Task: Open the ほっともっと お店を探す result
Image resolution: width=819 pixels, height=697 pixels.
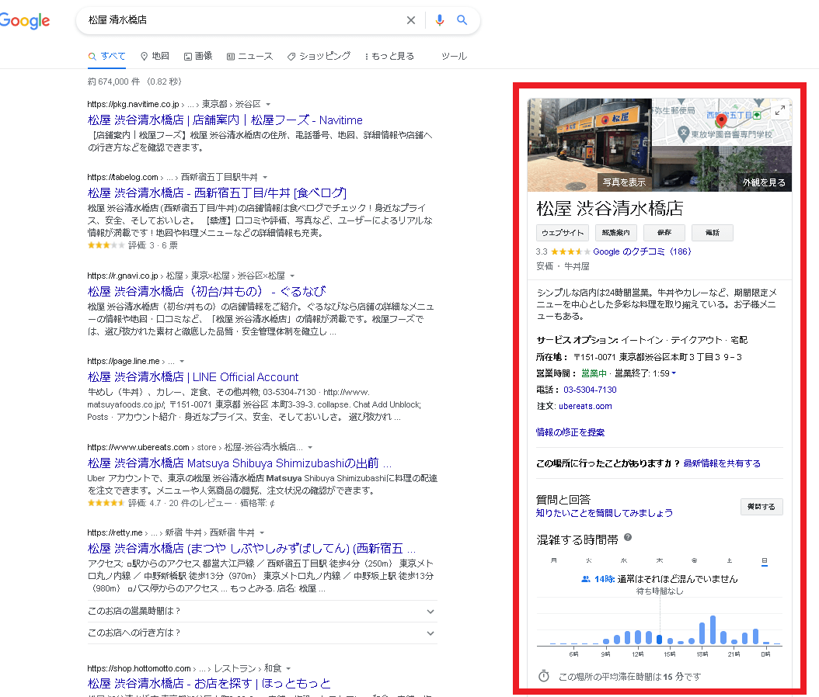Action: click(209, 684)
